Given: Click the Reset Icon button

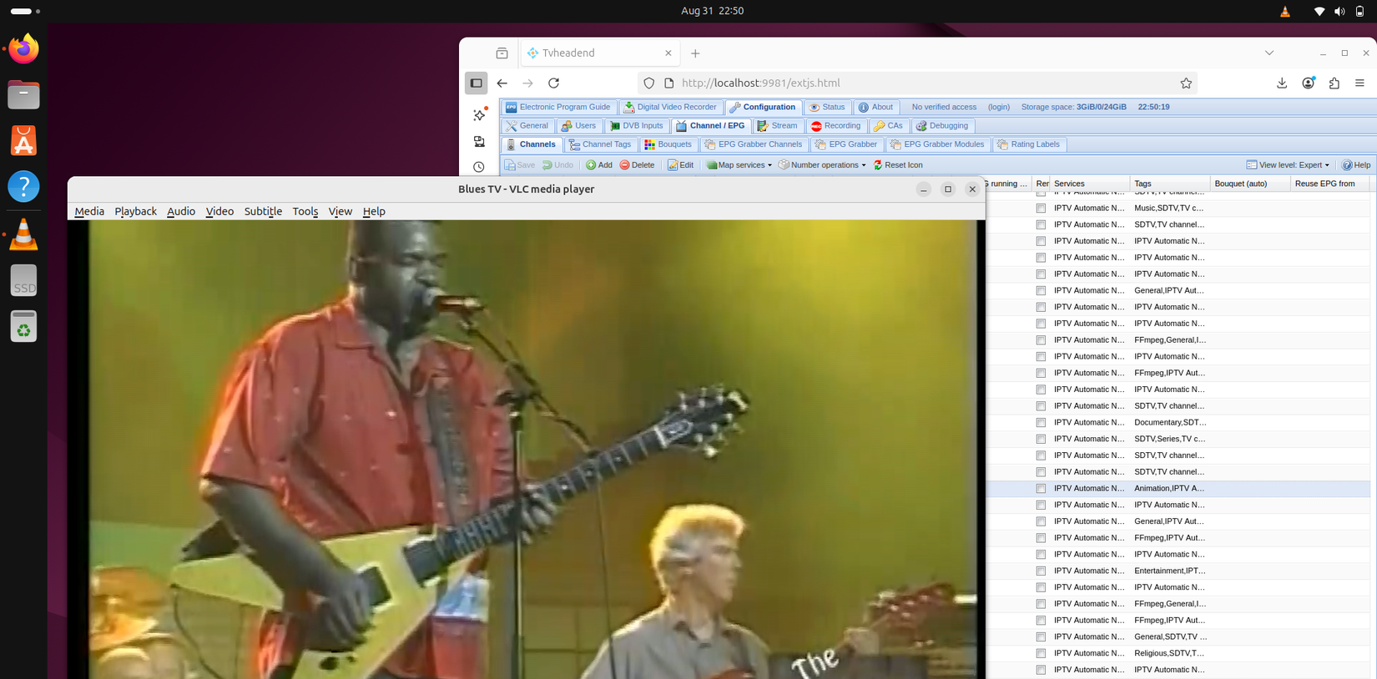Looking at the screenshot, I should pyautogui.click(x=898, y=165).
